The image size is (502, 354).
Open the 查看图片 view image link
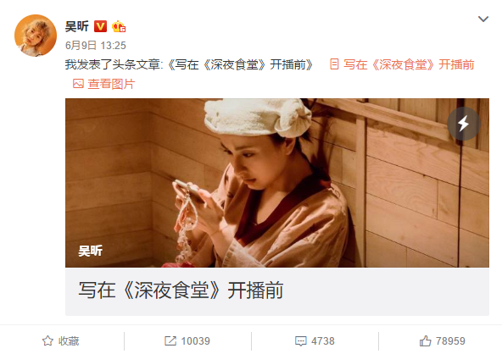111,84
